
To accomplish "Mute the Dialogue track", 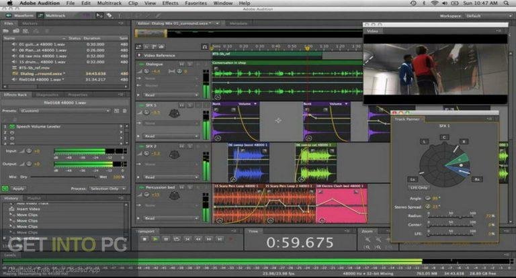I will (182, 64).
